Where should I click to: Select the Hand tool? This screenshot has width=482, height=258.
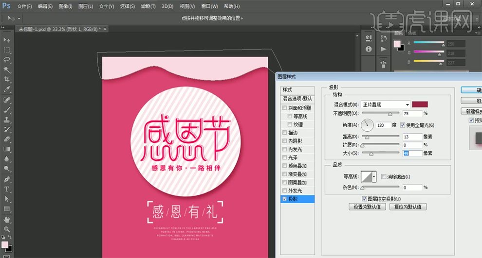click(7, 219)
